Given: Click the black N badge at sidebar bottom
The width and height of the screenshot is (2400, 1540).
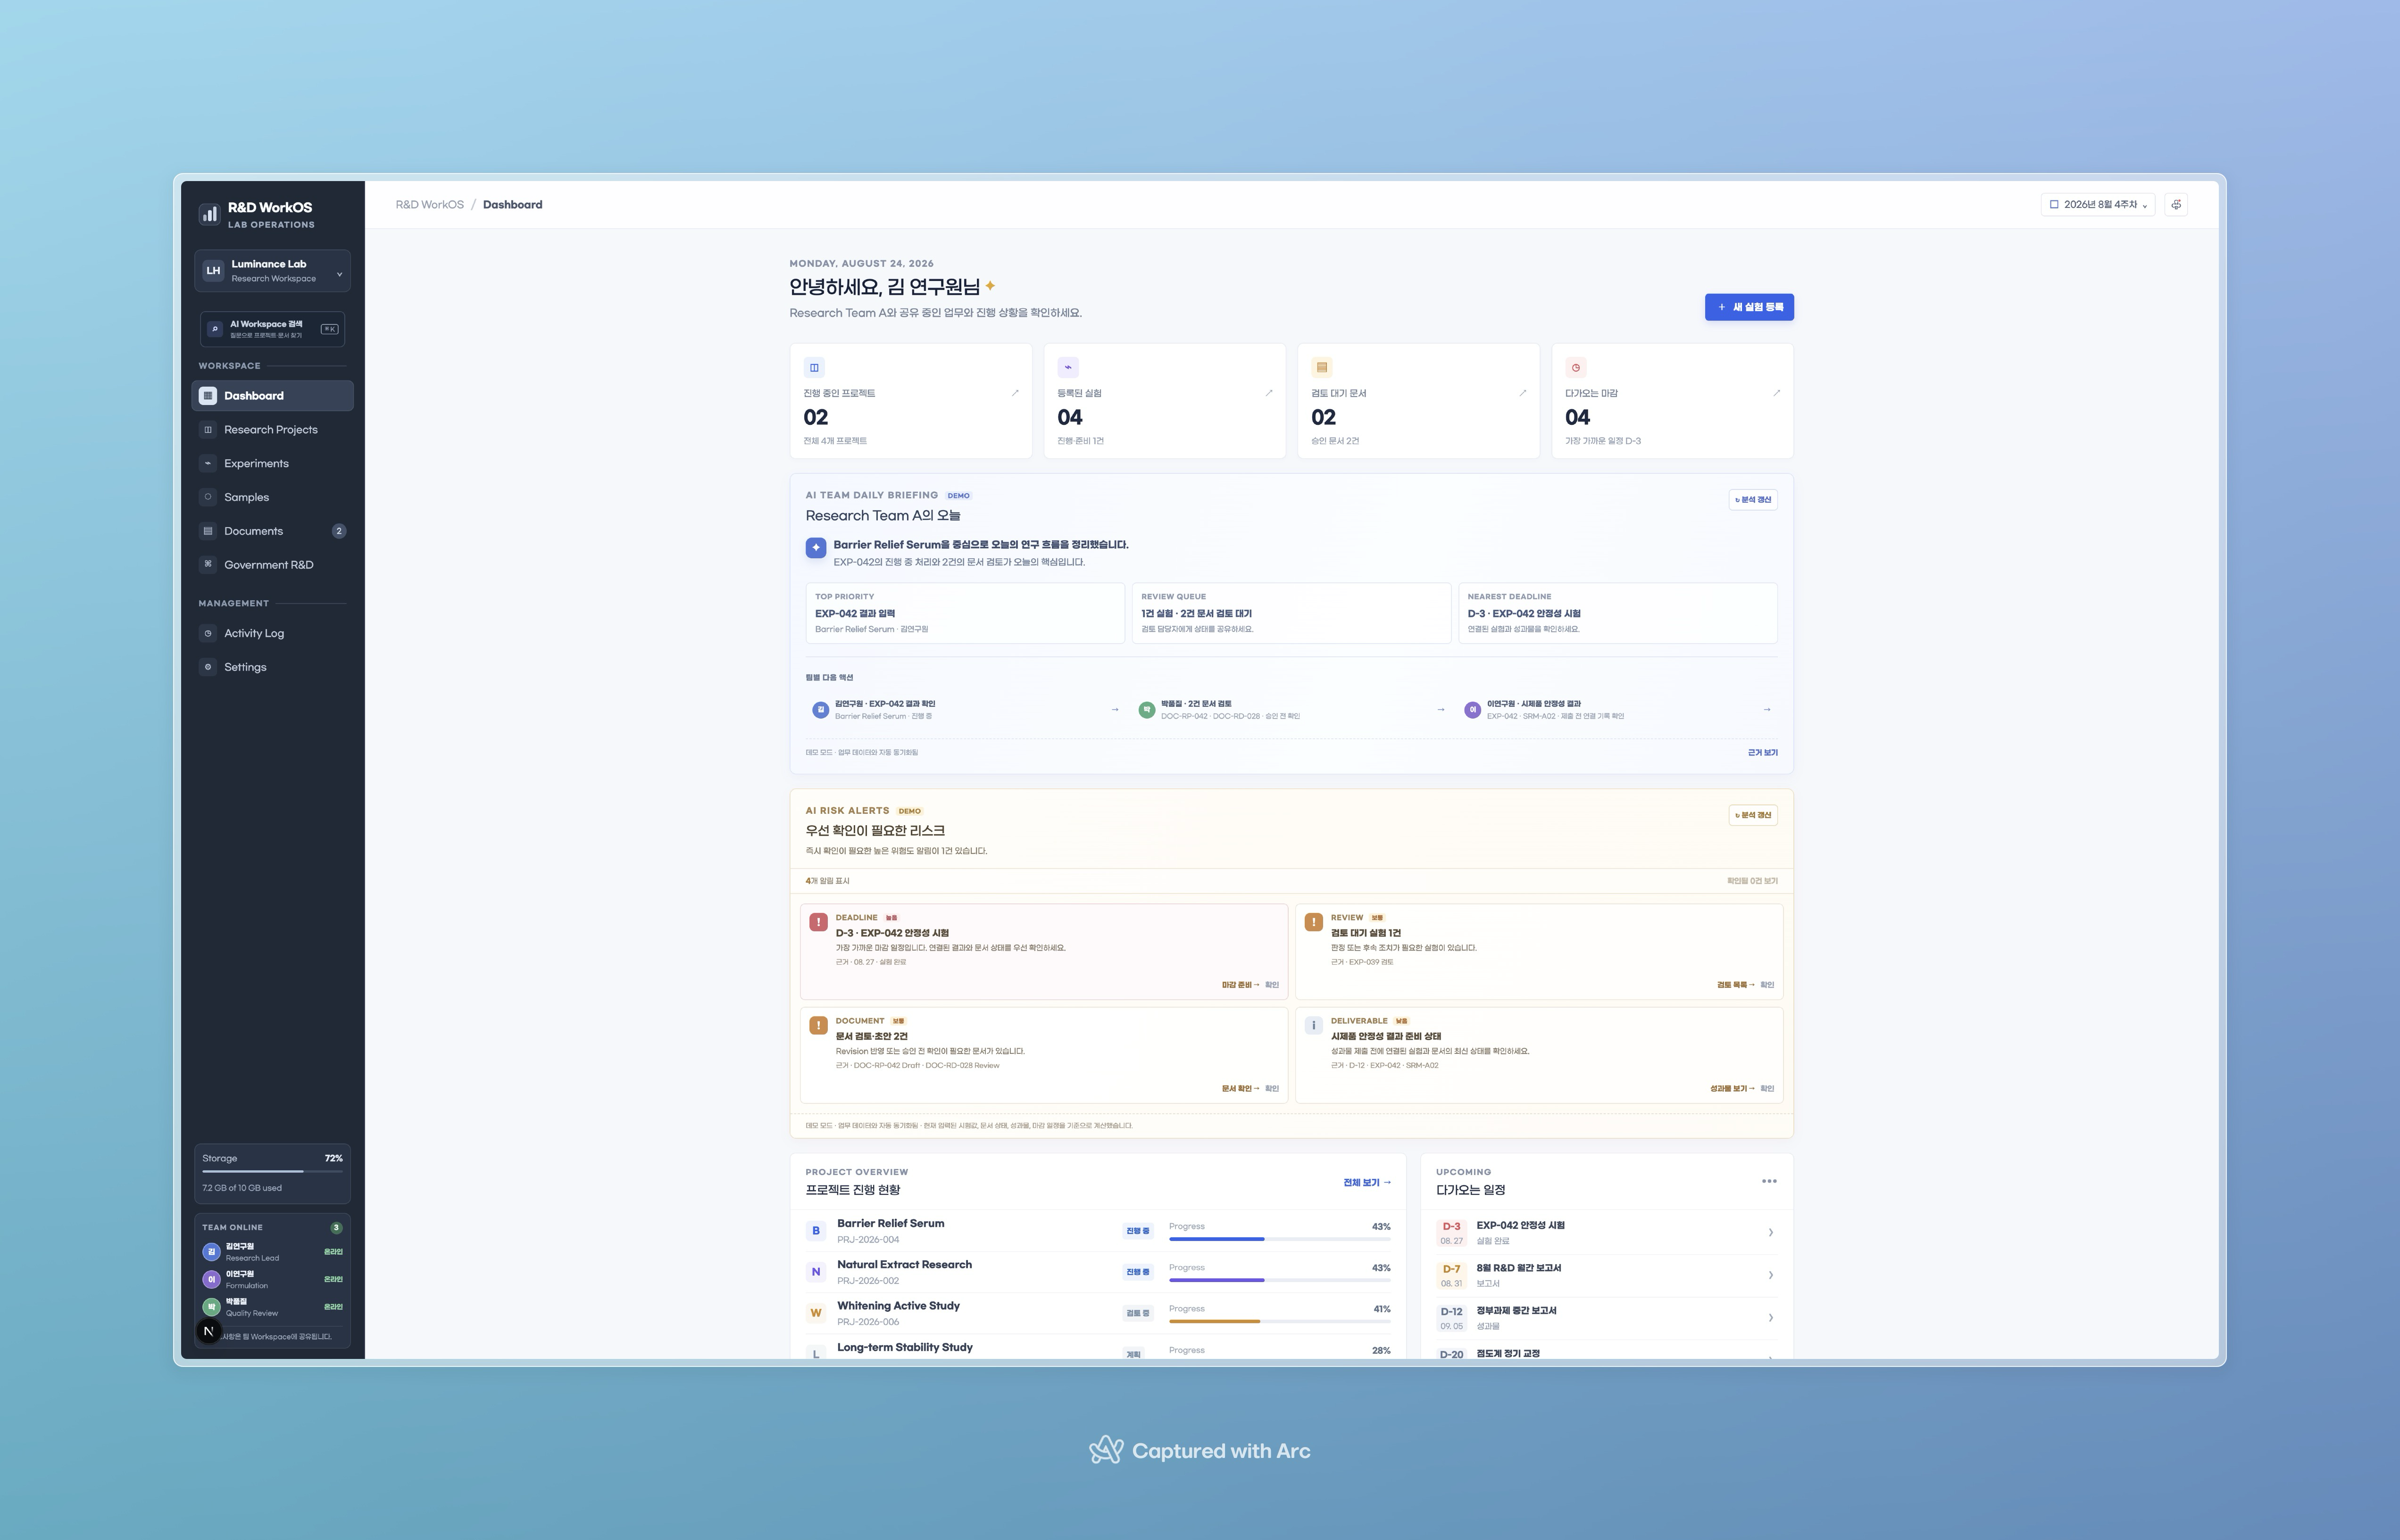Looking at the screenshot, I should pyautogui.click(x=208, y=1331).
